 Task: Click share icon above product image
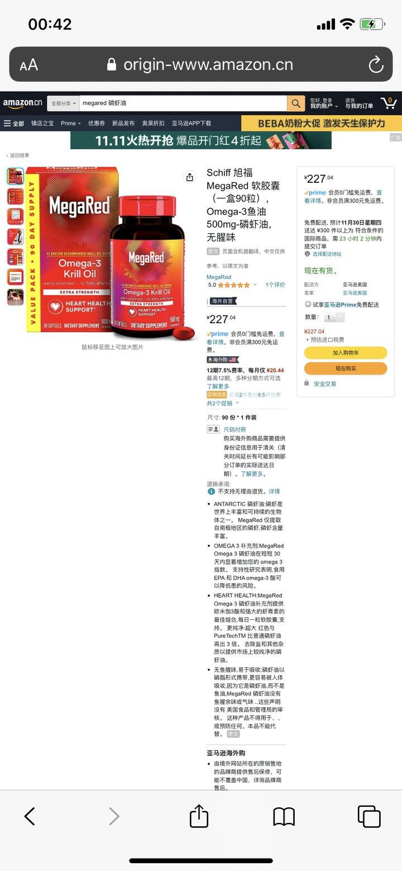pyautogui.click(x=190, y=177)
